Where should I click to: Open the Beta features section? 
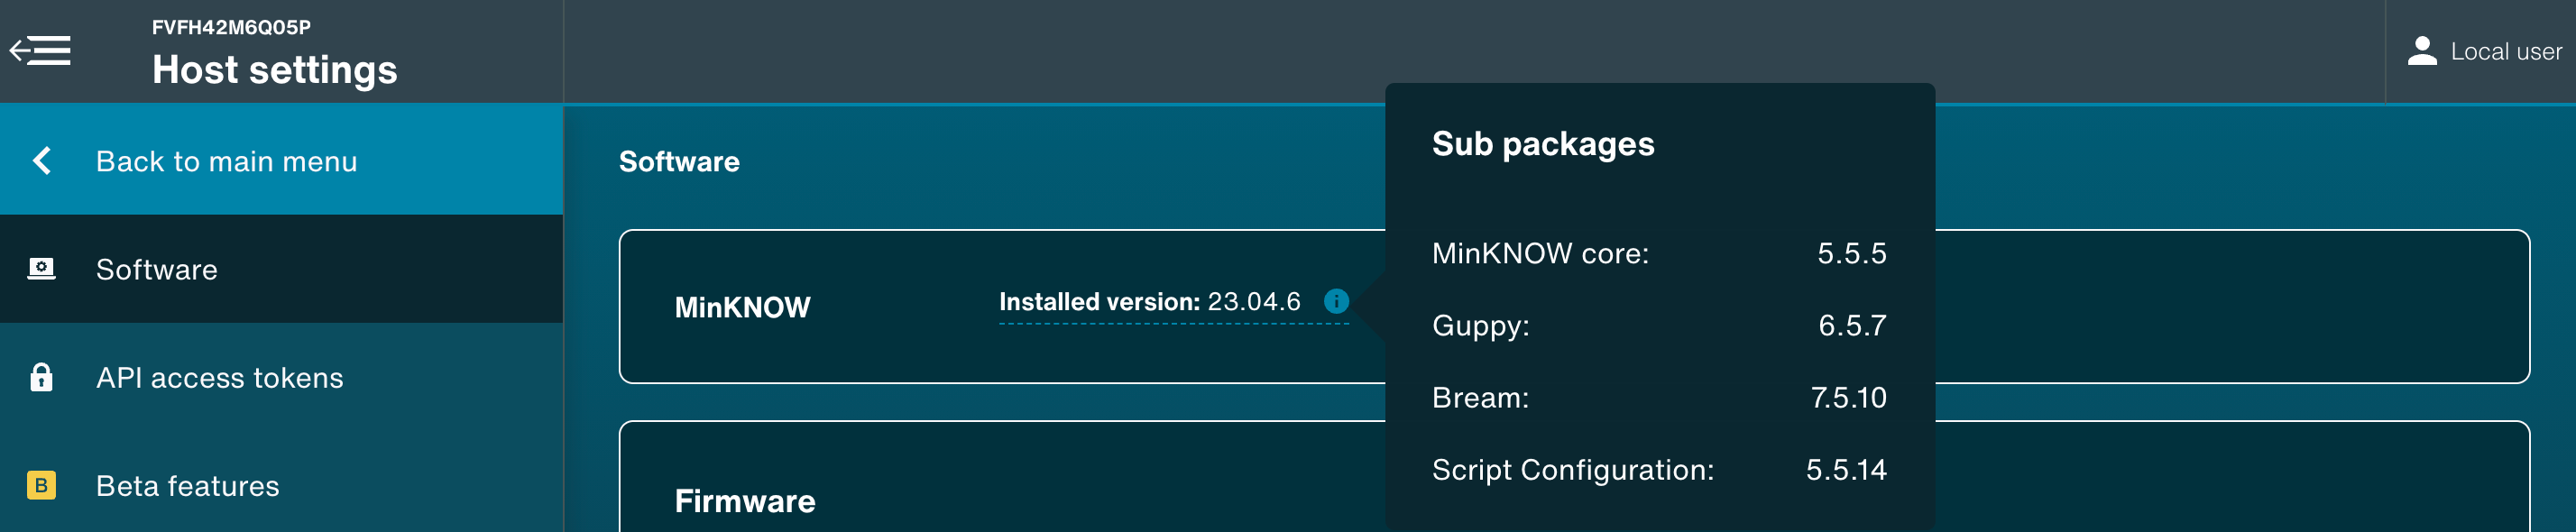click(187, 486)
